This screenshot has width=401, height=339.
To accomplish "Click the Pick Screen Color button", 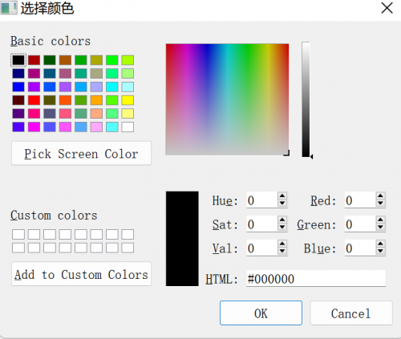I will pyautogui.click(x=81, y=153).
